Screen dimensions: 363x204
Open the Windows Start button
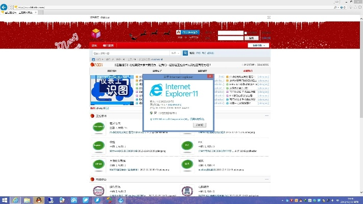click(x=5, y=200)
